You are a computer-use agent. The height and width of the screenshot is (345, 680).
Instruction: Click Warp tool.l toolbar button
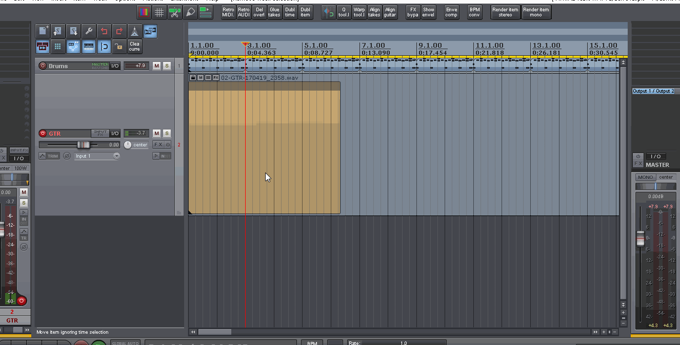[x=359, y=12]
